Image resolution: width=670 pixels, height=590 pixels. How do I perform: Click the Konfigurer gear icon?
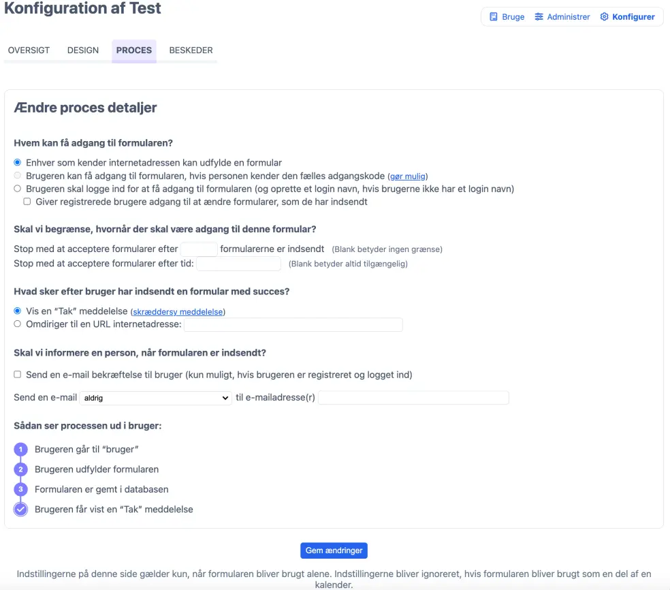[x=604, y=17]
